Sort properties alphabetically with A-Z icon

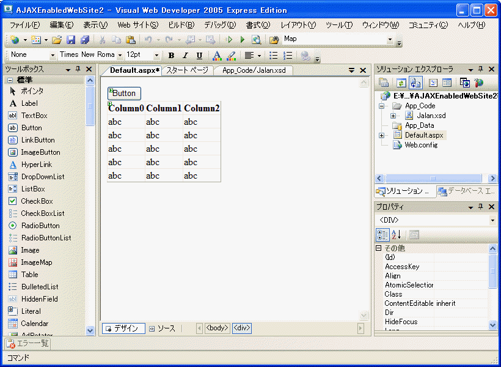coord(397,234)
